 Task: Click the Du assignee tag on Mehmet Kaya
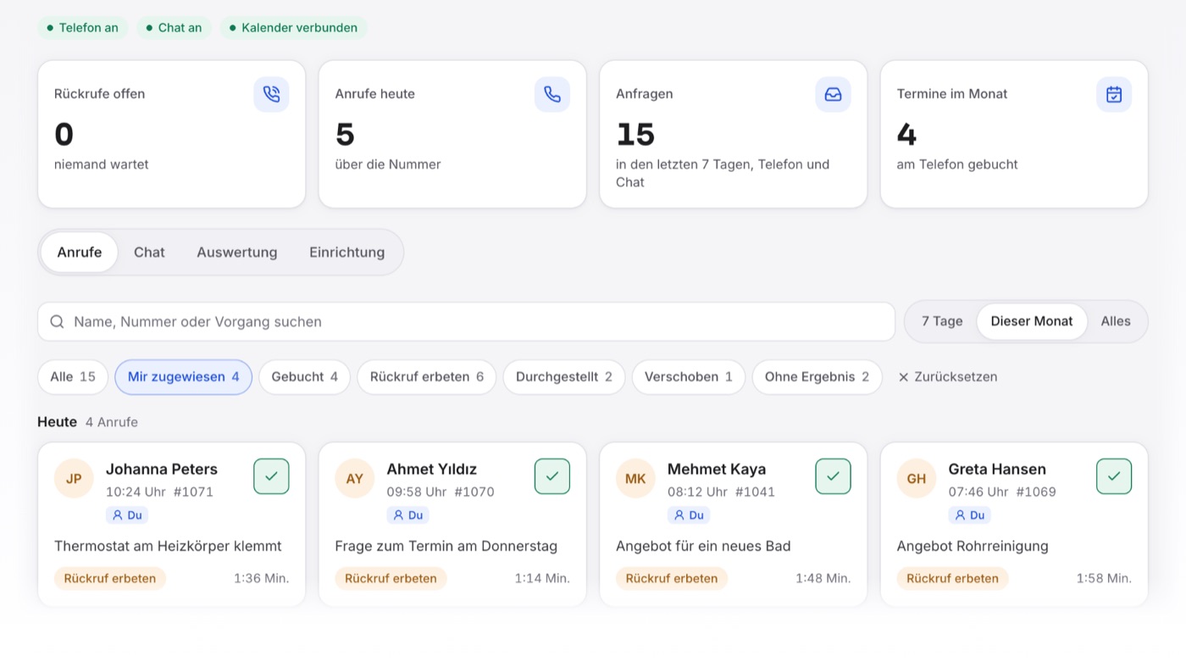tap(689, 515)
